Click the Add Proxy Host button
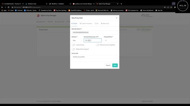The width and height of the screenshot is (190, 106). [x=146, y=29]
